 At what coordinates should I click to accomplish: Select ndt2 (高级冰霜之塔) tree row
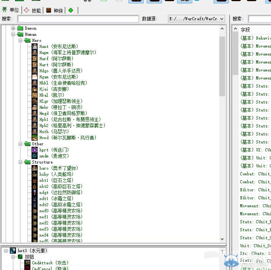57,205
